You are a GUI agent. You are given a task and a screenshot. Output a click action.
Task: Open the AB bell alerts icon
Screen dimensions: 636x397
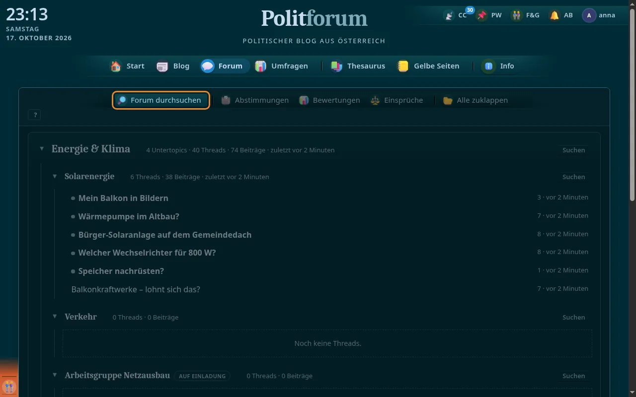click(555, 15)
